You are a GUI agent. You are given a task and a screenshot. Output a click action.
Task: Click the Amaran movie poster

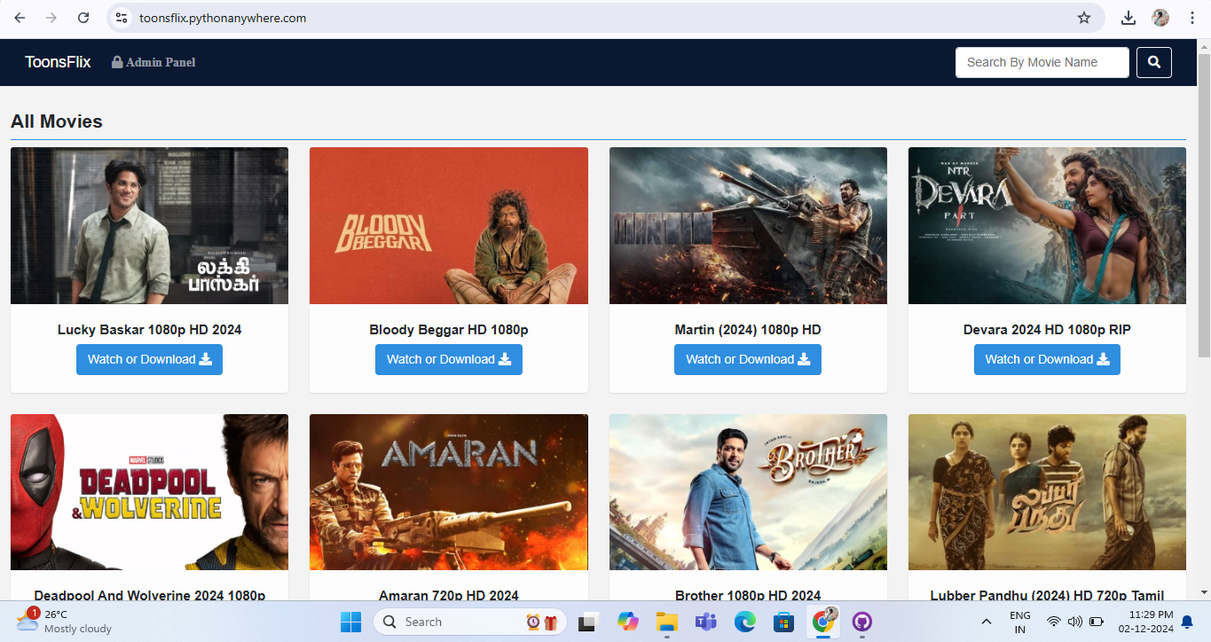click(448, 492)
